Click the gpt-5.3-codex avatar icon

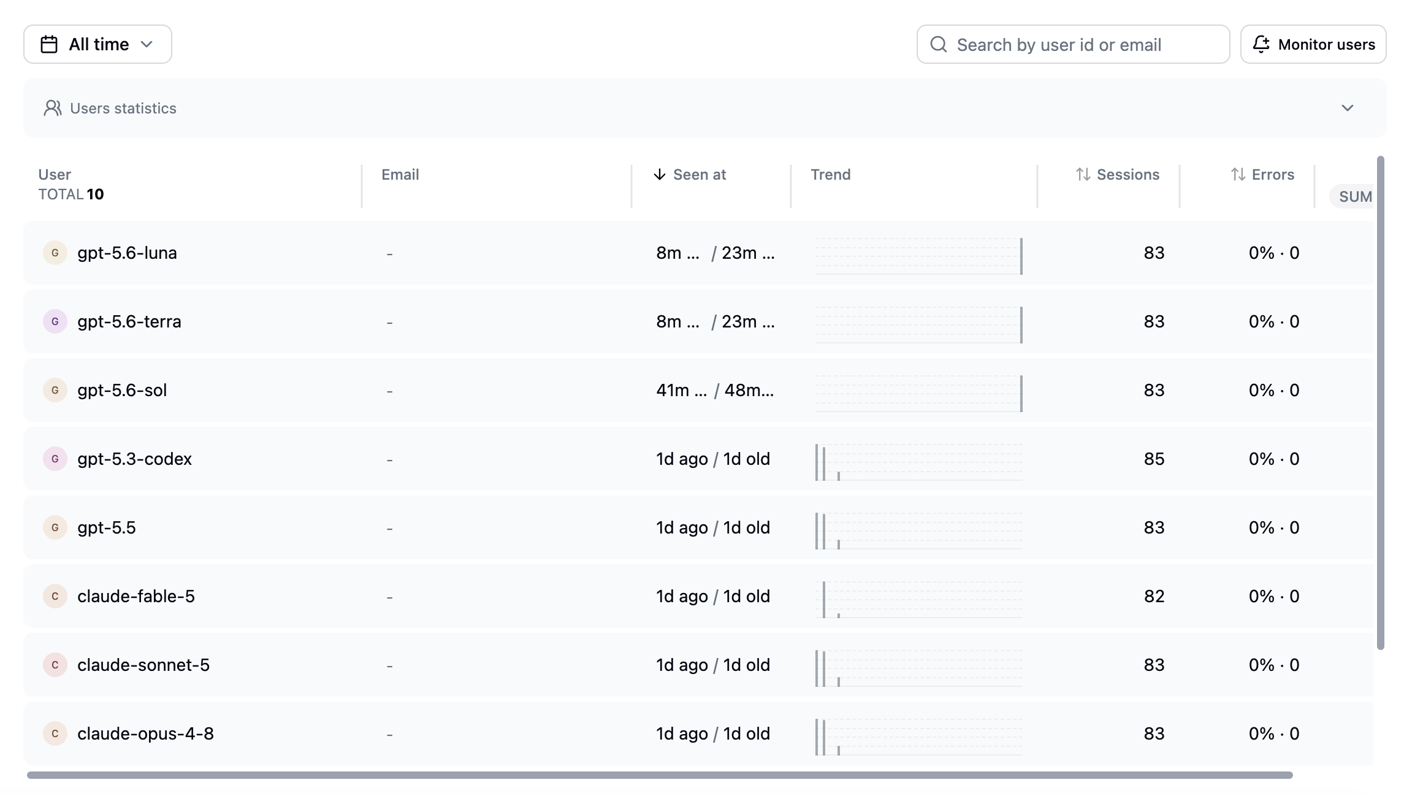coord(55,459)
